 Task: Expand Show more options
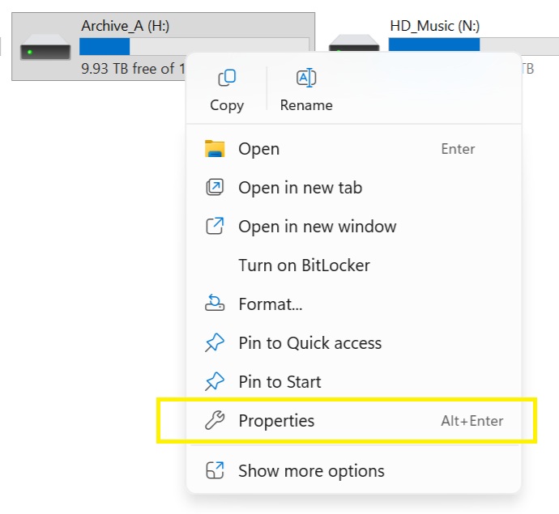[311, 471]
